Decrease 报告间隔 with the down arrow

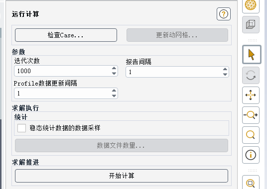point(225,74)
